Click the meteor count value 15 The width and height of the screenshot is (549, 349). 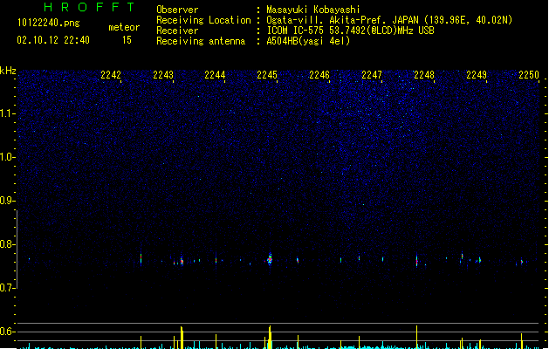[x=127, y=40]
